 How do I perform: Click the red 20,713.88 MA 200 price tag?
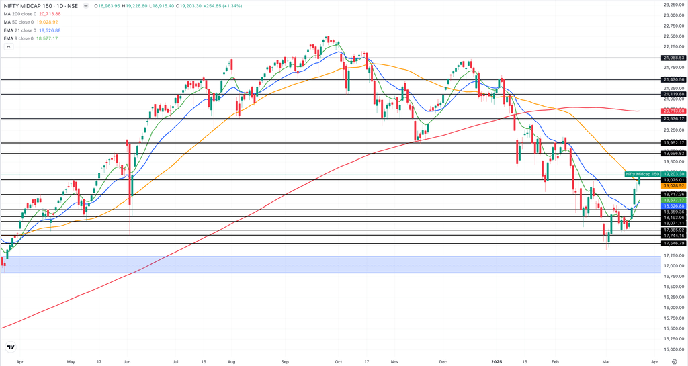coord(673,111)
